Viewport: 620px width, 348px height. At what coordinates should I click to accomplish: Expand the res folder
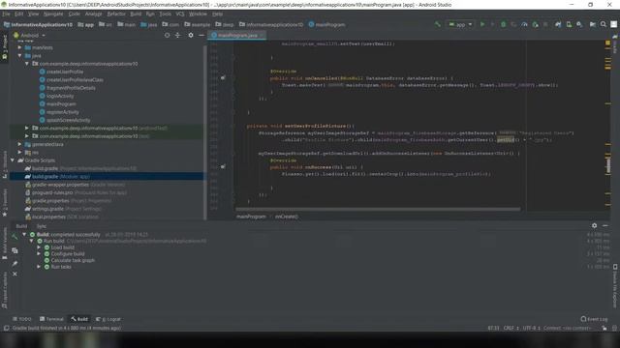(19, 153)
